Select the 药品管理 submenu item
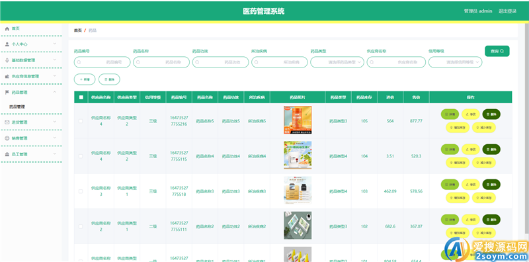The width and height of the screenshot is (529, 262). pos(17,107)
